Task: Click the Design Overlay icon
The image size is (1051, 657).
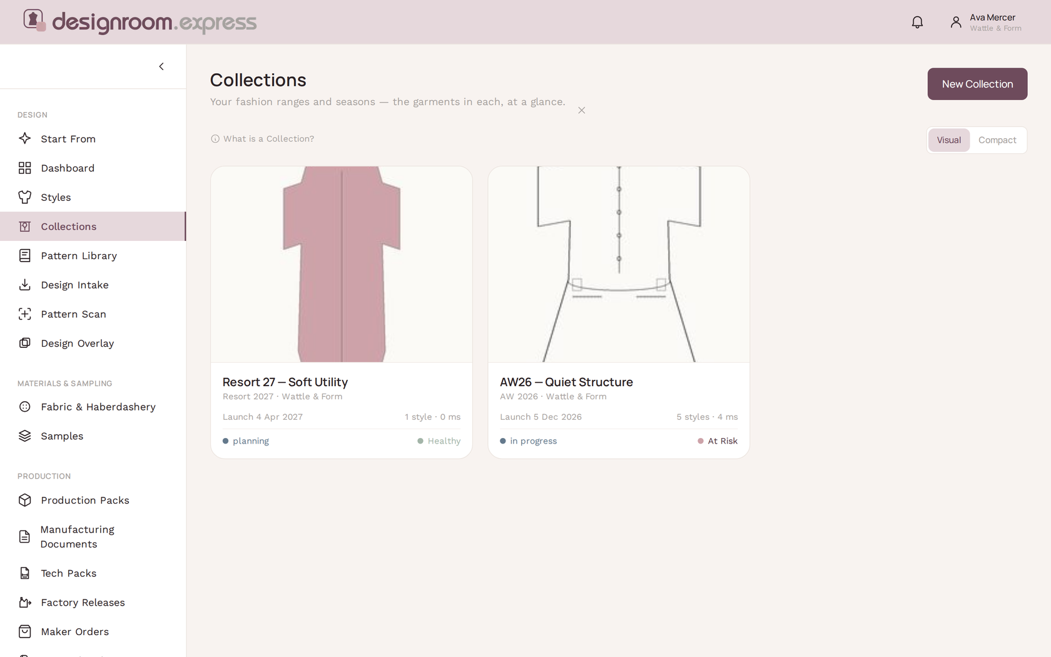Action: [25, 343]
